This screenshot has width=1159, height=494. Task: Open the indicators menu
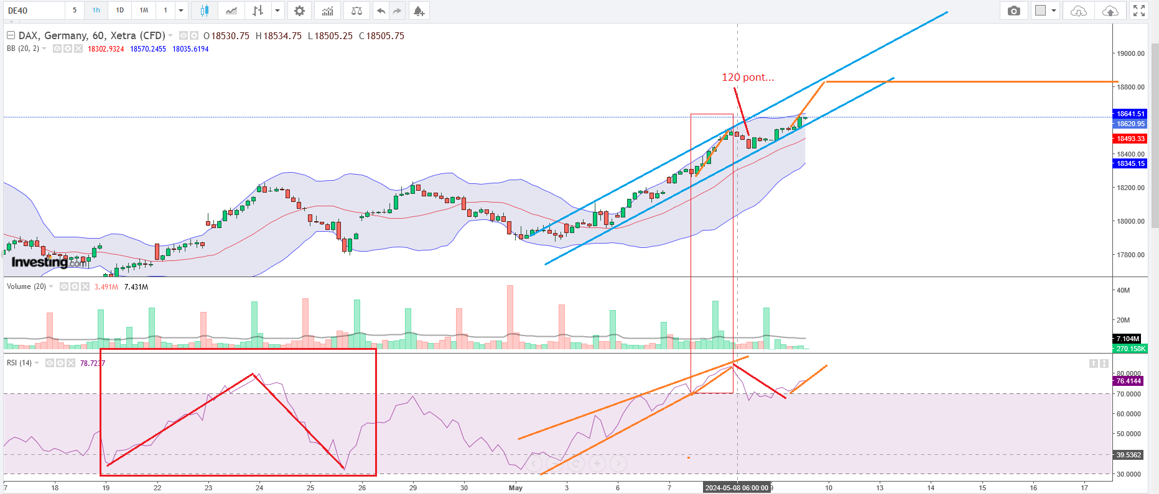coord(327,11)
